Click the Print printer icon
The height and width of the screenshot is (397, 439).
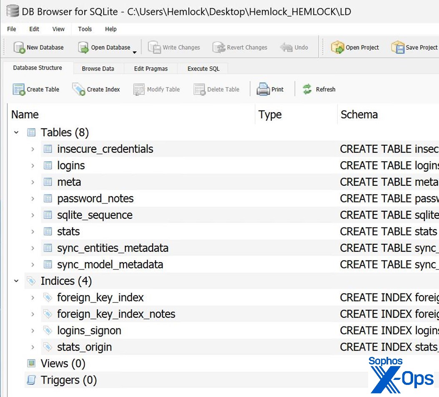click(x=263, y=89)
